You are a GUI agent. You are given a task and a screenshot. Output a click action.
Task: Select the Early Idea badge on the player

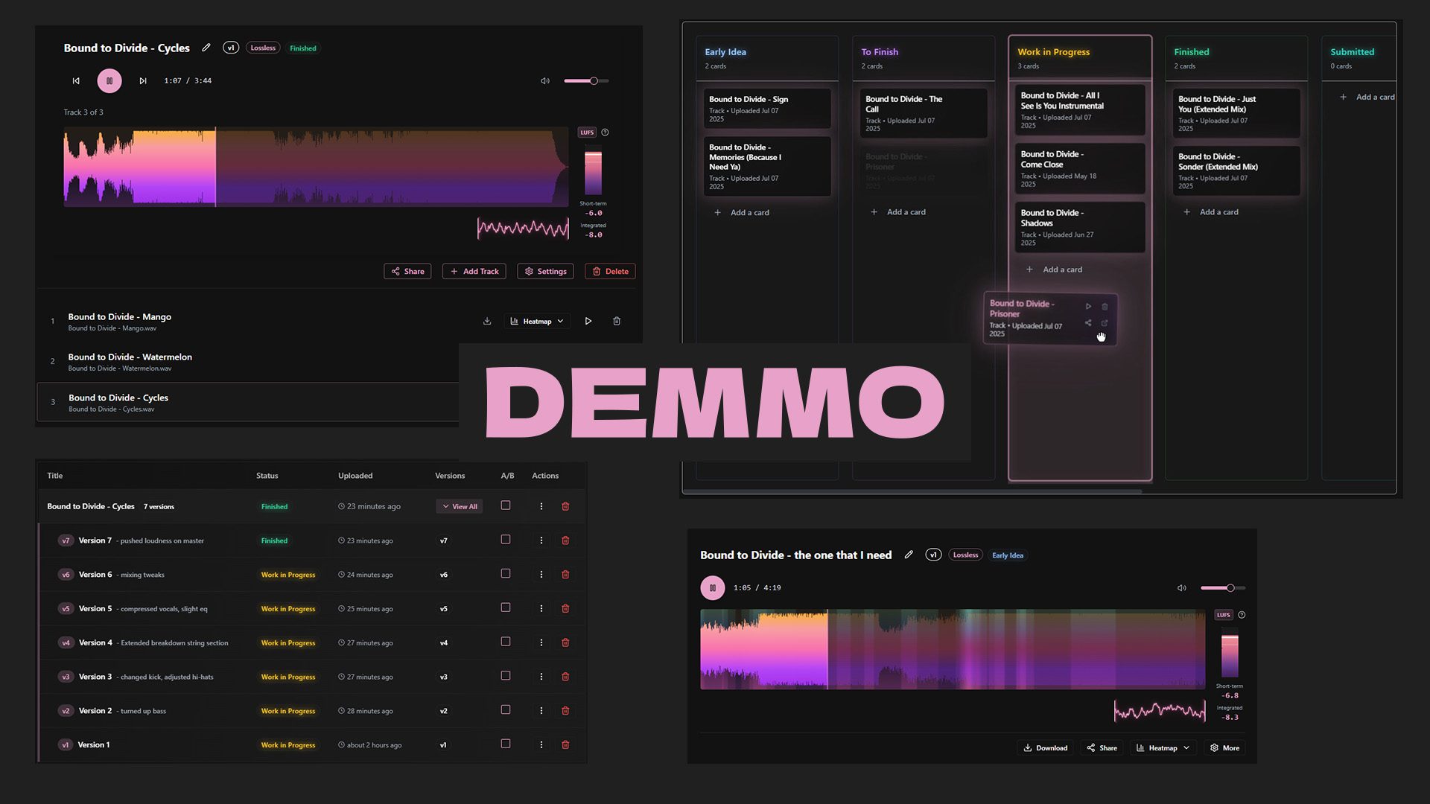coord(1007,555)
